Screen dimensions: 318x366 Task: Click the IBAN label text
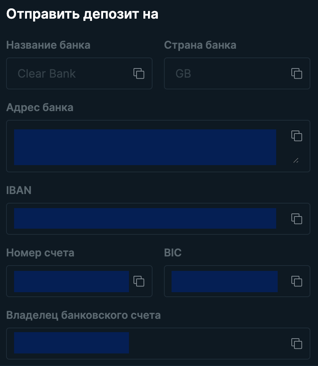(19, 190)
